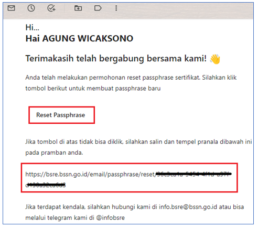Click the info.bsre@bssn.go.id email address

click(188, 207)
